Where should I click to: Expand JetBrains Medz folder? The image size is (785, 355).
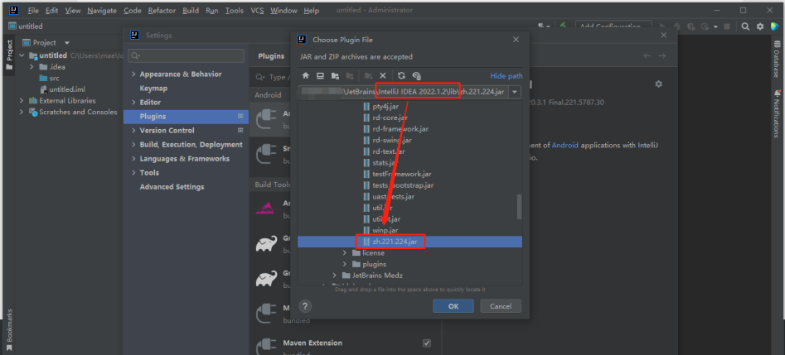pos(334,276)
